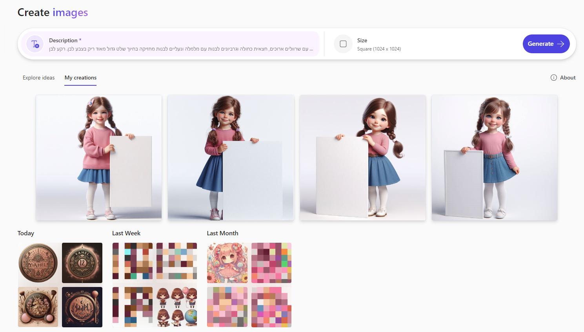This screenshot has height=332, width=584.
Task: Select the My creations tab
Action: [x=80, y=78]
